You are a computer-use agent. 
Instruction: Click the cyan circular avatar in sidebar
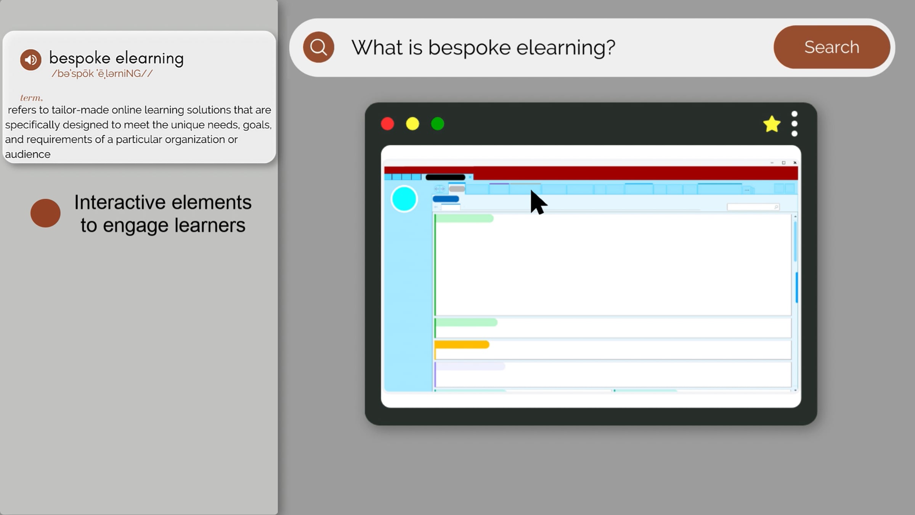coord(404,199)
